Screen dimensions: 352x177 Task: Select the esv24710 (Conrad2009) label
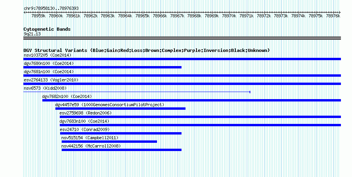tap(85, 129)
